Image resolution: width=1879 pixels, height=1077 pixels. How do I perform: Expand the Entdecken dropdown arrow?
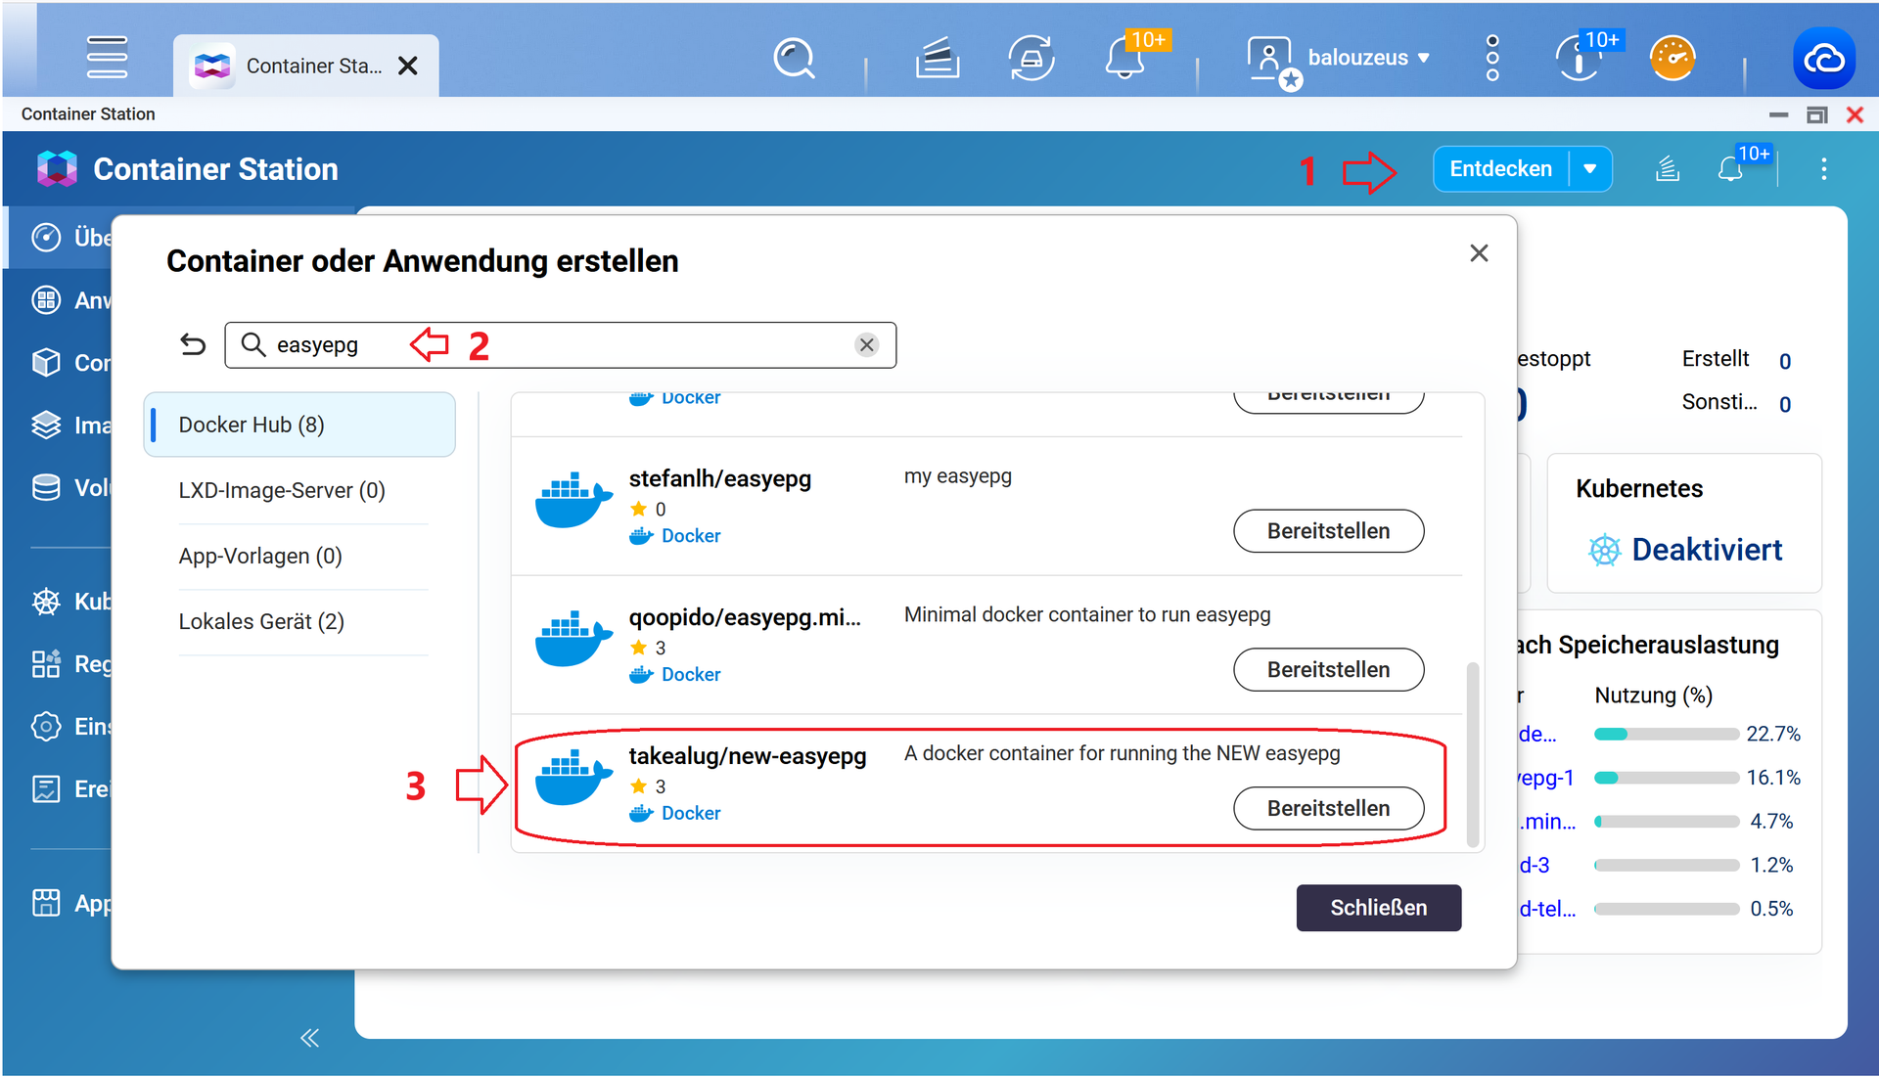pos(1590,169)
